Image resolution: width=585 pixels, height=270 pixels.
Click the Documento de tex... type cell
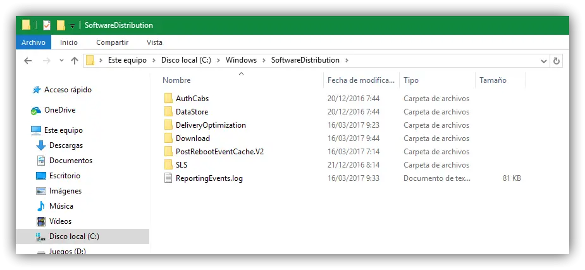(437, 178)
